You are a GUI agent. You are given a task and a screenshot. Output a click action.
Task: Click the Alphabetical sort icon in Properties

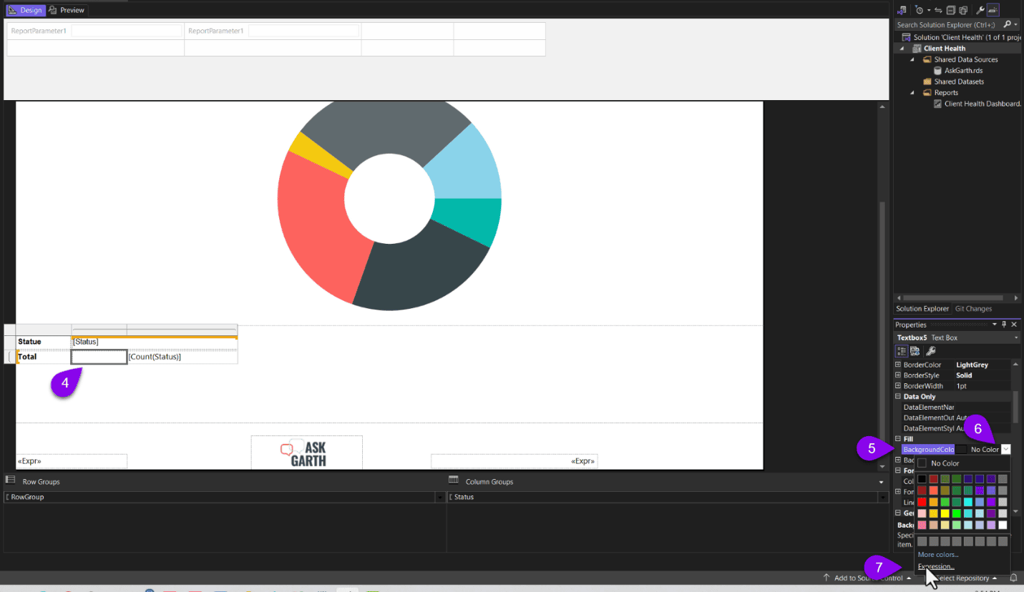tap(915, 351)
